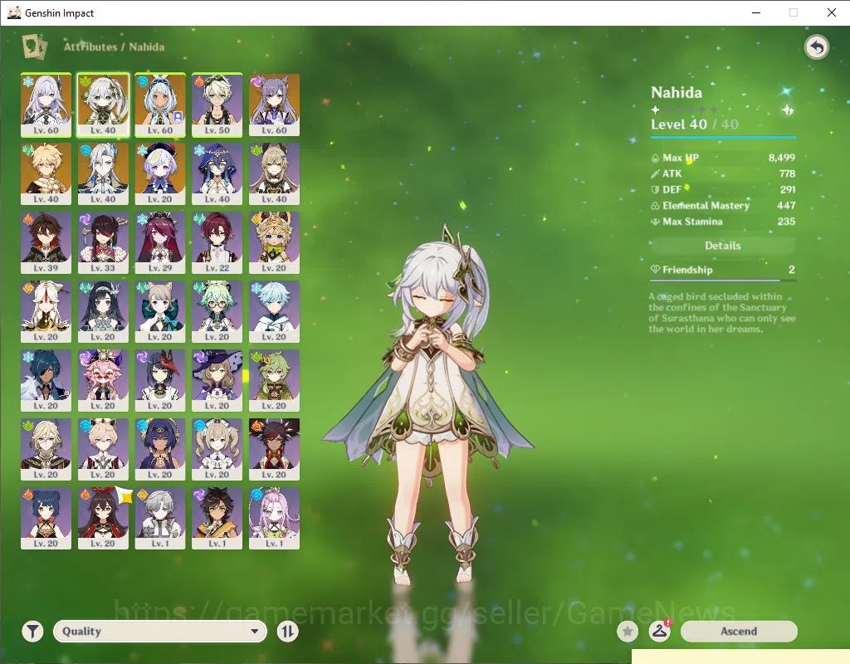Select the gray-haired Geo Lv. 1 portrait
Image resolution: width=850 pixels, height=664 pixels.
pos(160,518)
